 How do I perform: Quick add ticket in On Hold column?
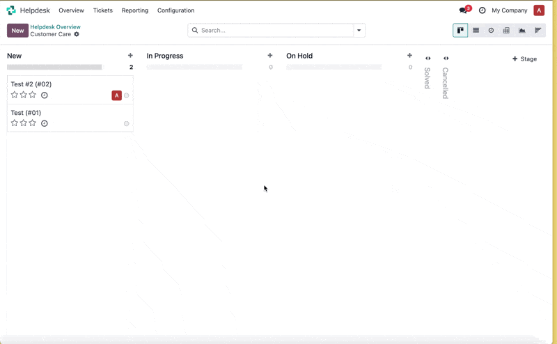[409, 56]
